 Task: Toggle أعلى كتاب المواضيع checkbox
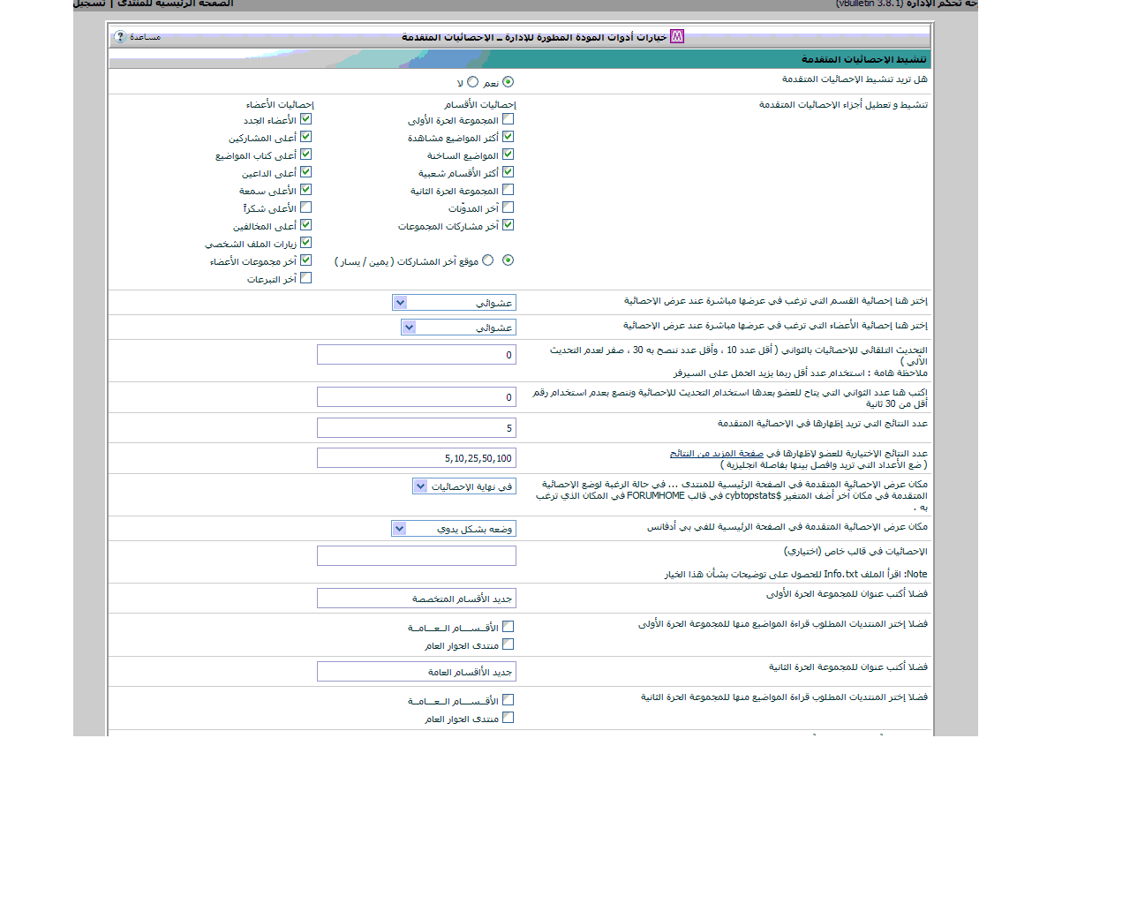point(305,154)
